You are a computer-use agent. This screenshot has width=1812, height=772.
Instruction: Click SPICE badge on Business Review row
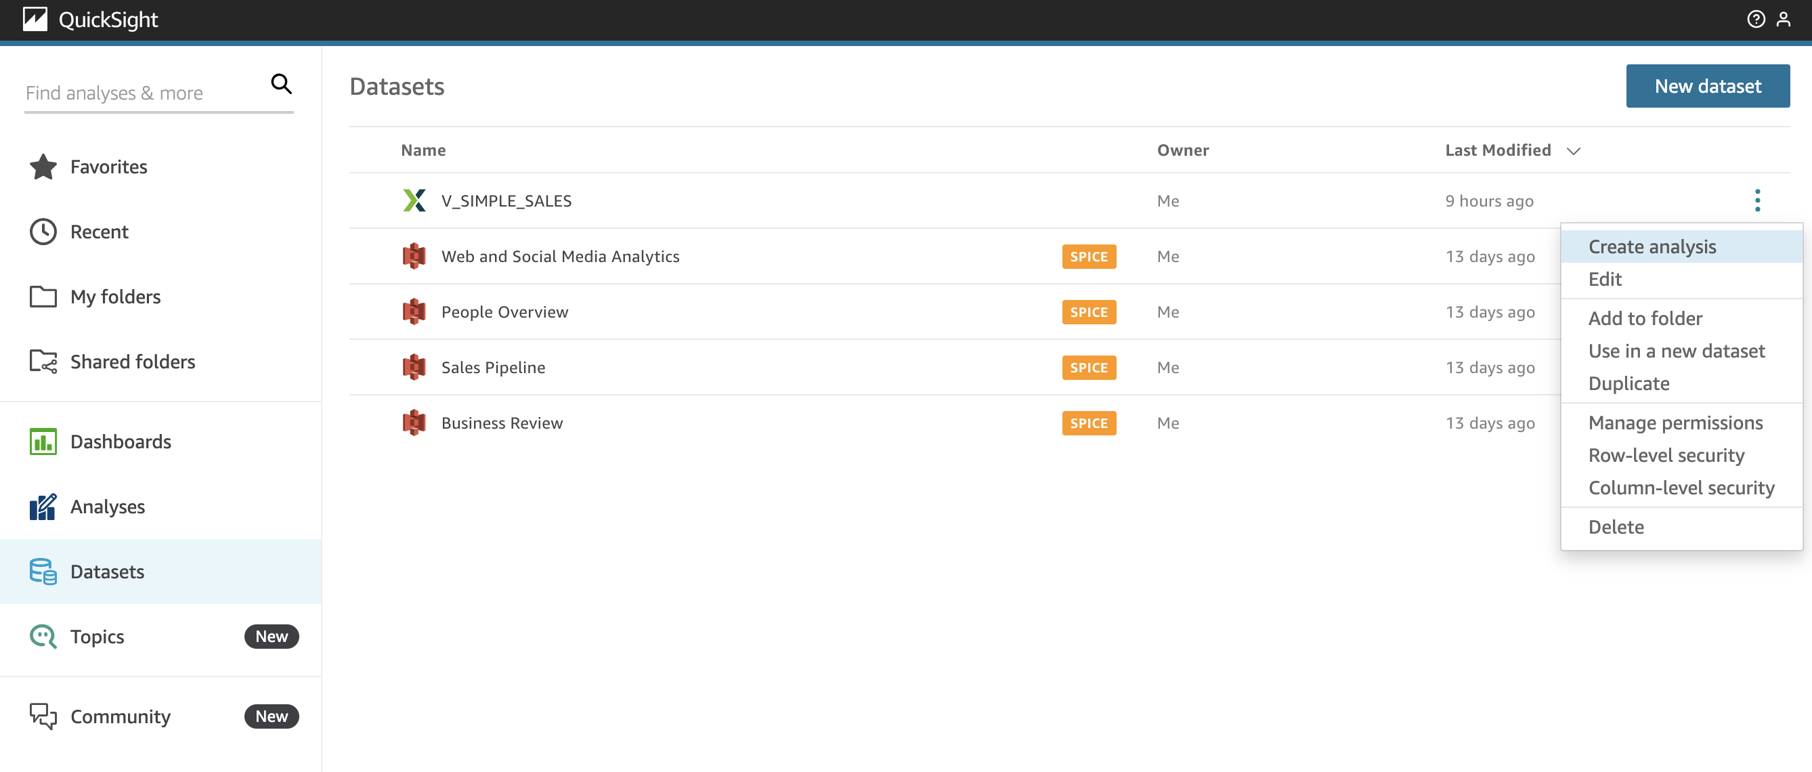[1088, 423]
